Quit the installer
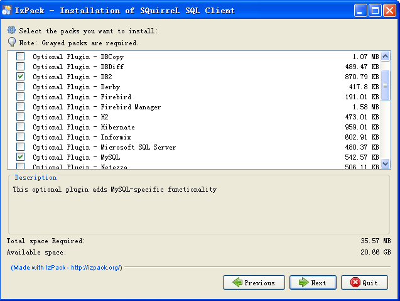Viewport: 400px width, 301px height. click(364, 282)
